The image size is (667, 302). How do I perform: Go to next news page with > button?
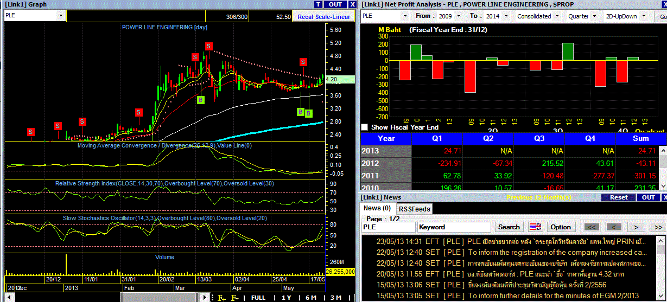click(x=636, y=227)
